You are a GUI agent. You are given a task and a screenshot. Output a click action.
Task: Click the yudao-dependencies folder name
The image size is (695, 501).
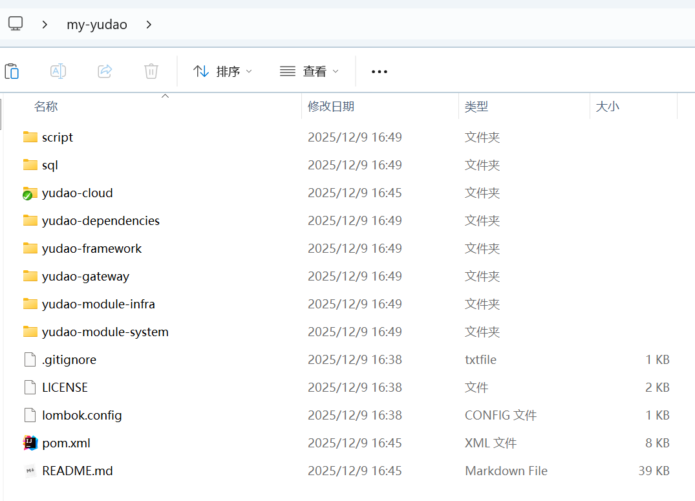[x=101, y=221]
